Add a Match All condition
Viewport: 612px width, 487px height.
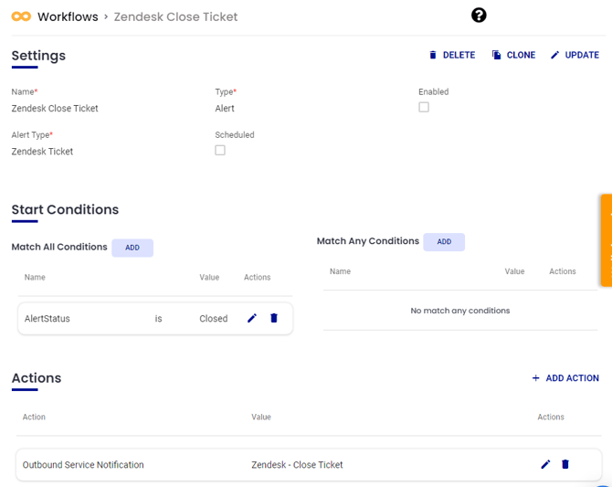[132, 248]
